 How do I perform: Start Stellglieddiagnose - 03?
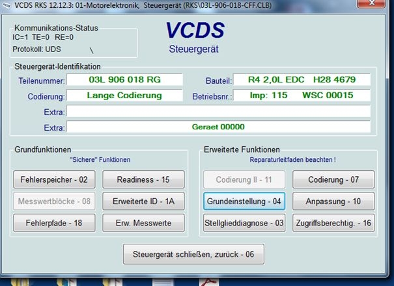coord(244,223)
